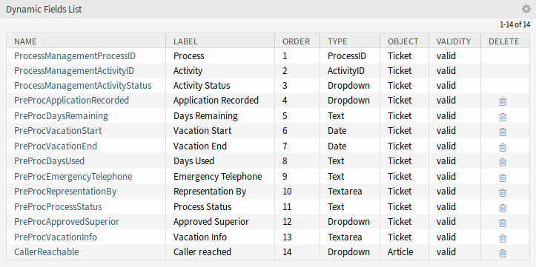Click the 'Date' type in PreProcVacationStart row

click(x=337, y=131)
